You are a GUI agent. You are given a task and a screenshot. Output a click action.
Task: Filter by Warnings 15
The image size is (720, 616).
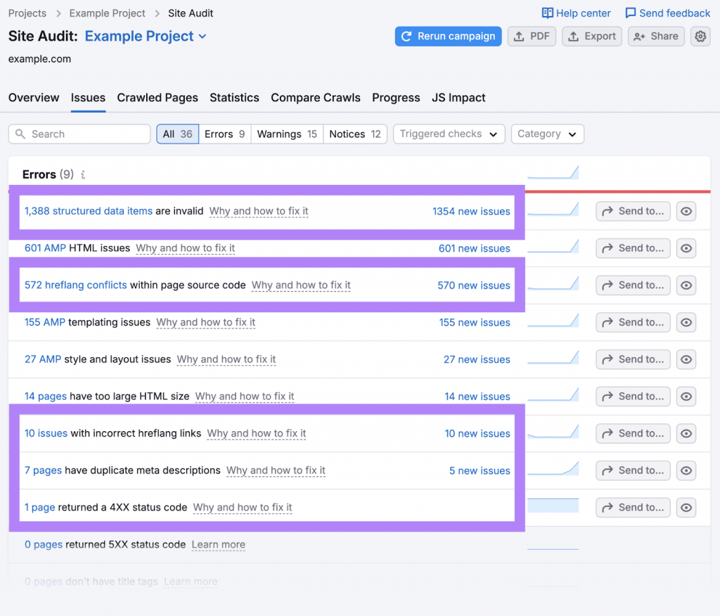pyautogui.click(x=287, y=134)
